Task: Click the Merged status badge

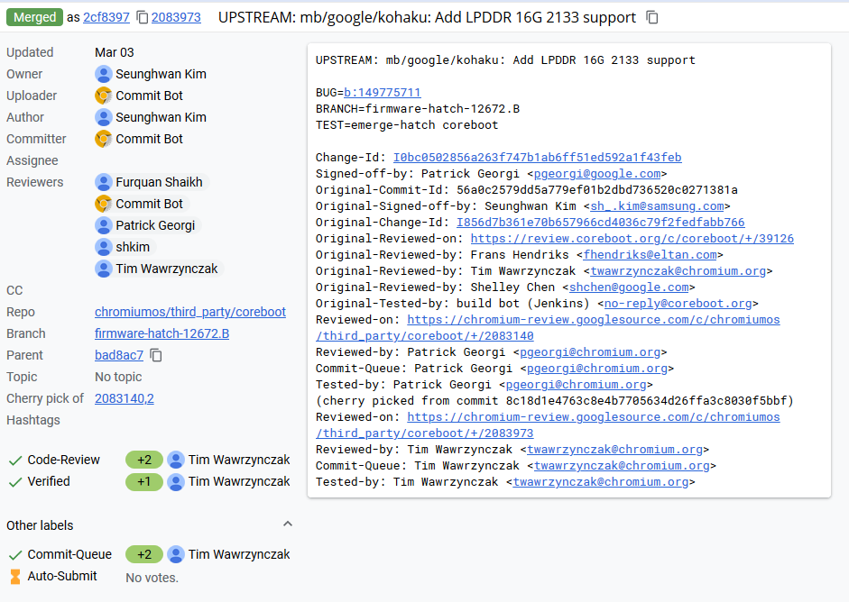Action: (34, 17)
